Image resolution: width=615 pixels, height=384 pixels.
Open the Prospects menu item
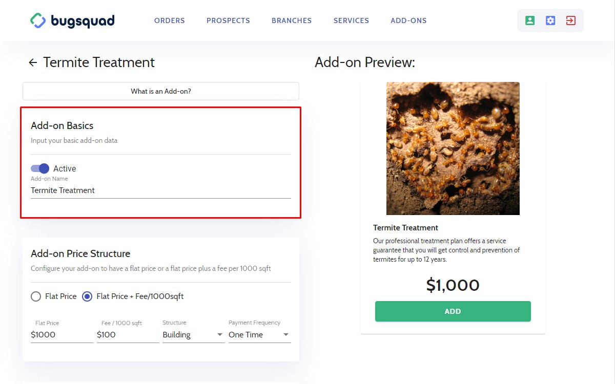click(228, 21)
